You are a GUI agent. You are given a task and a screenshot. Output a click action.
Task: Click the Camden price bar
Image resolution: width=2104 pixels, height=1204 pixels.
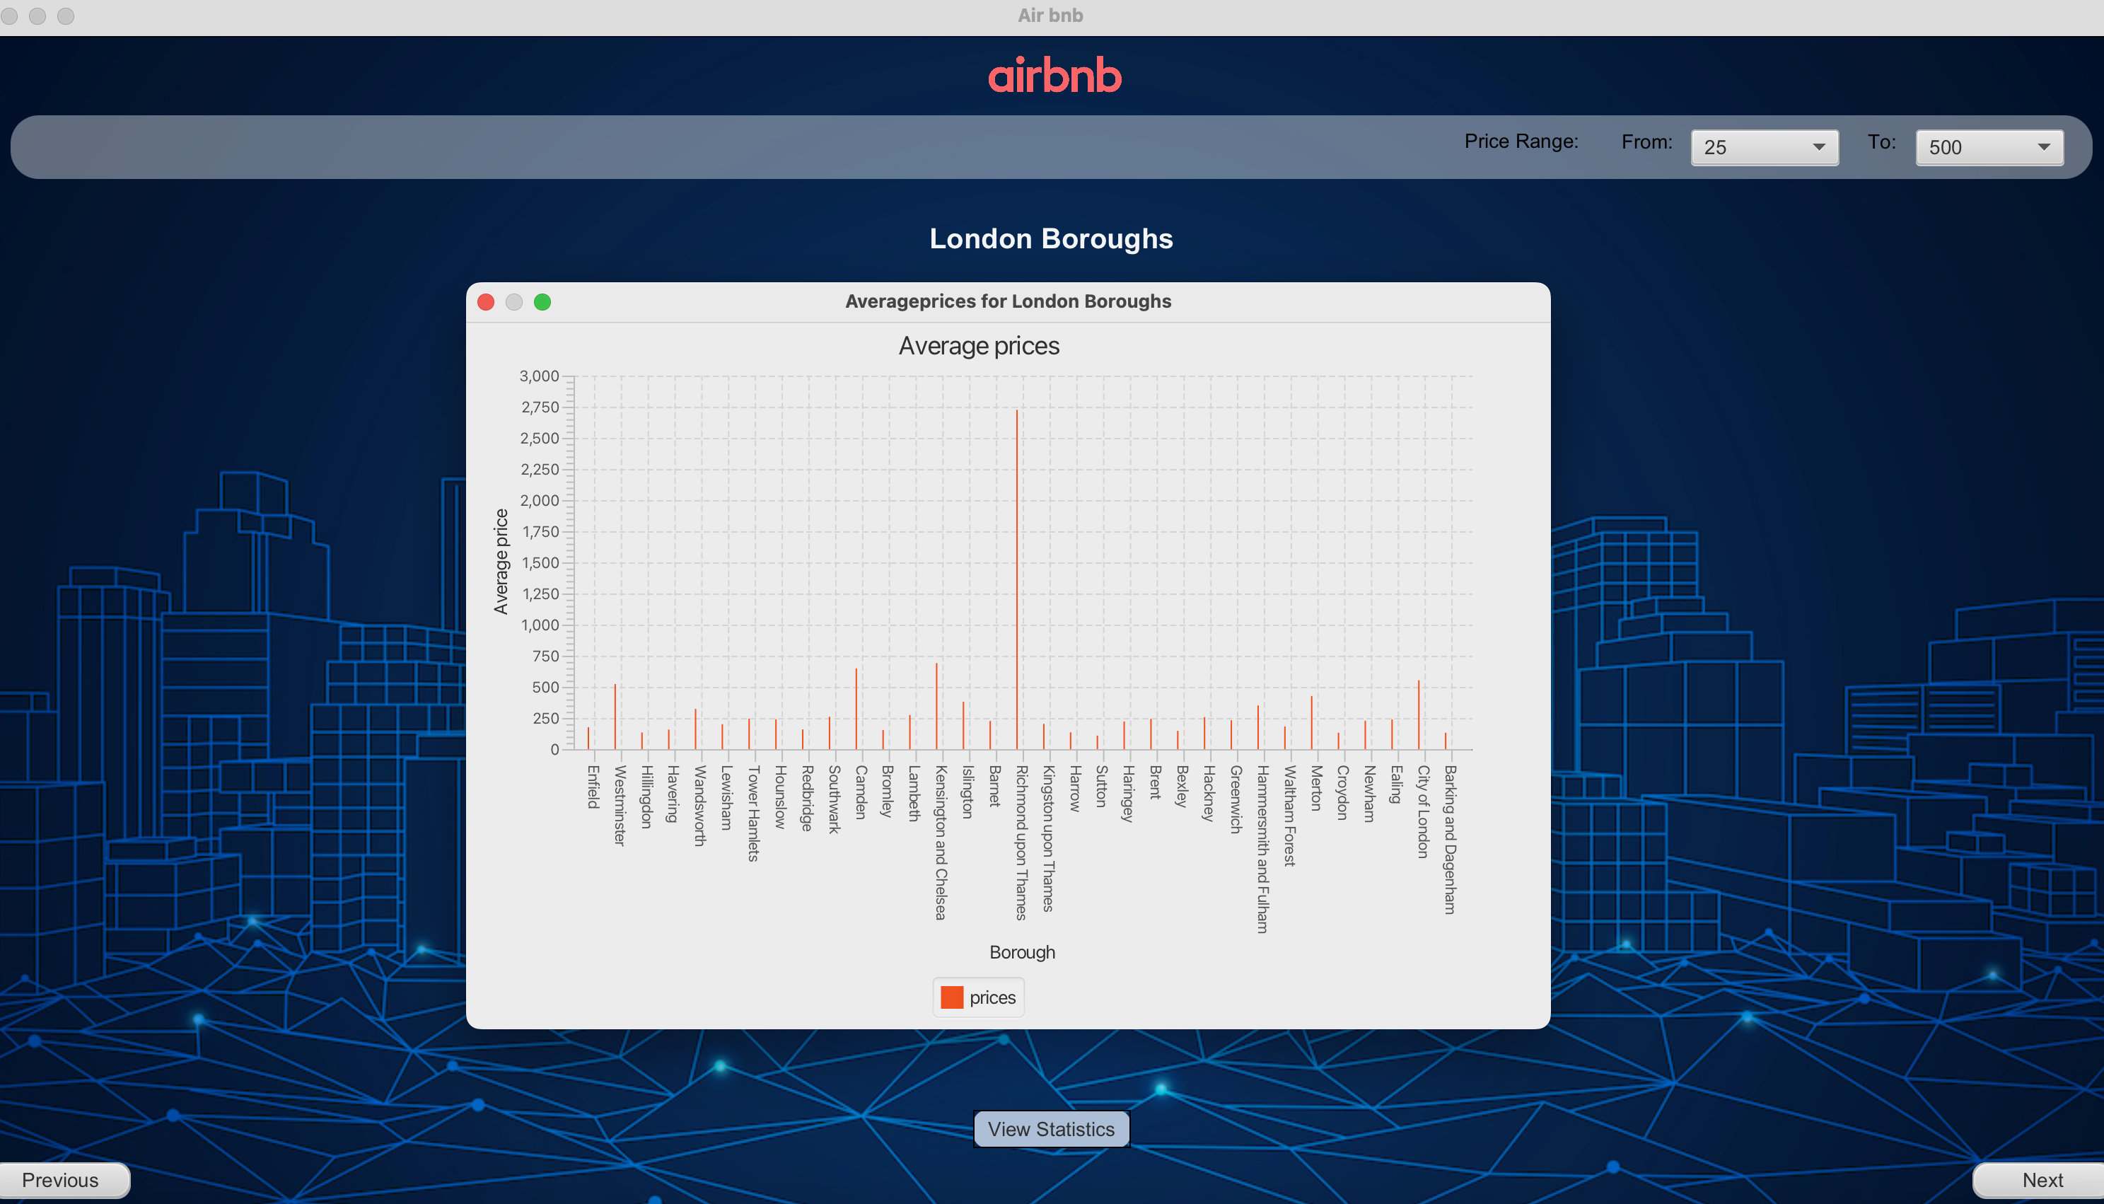click(x=856, y=710)
